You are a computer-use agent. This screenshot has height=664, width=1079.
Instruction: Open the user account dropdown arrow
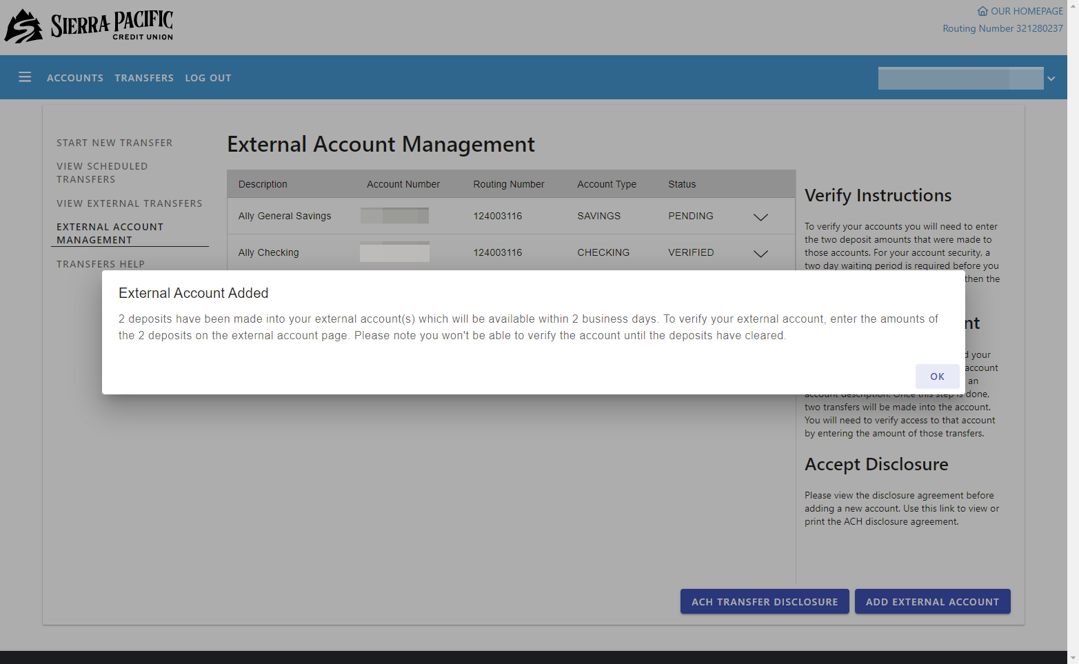click(x=1051, y=79)
